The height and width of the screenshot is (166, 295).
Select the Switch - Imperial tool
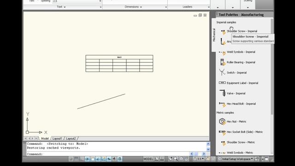[233, 72]
